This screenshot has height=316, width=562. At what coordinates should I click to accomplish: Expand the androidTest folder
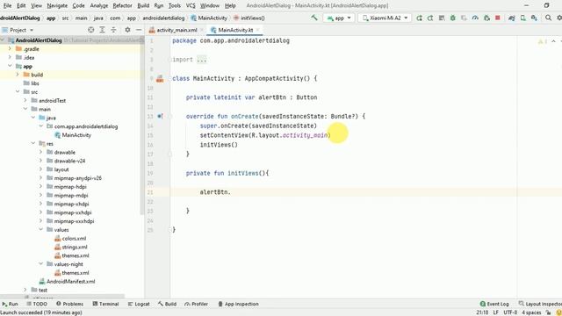coord(25,100)
